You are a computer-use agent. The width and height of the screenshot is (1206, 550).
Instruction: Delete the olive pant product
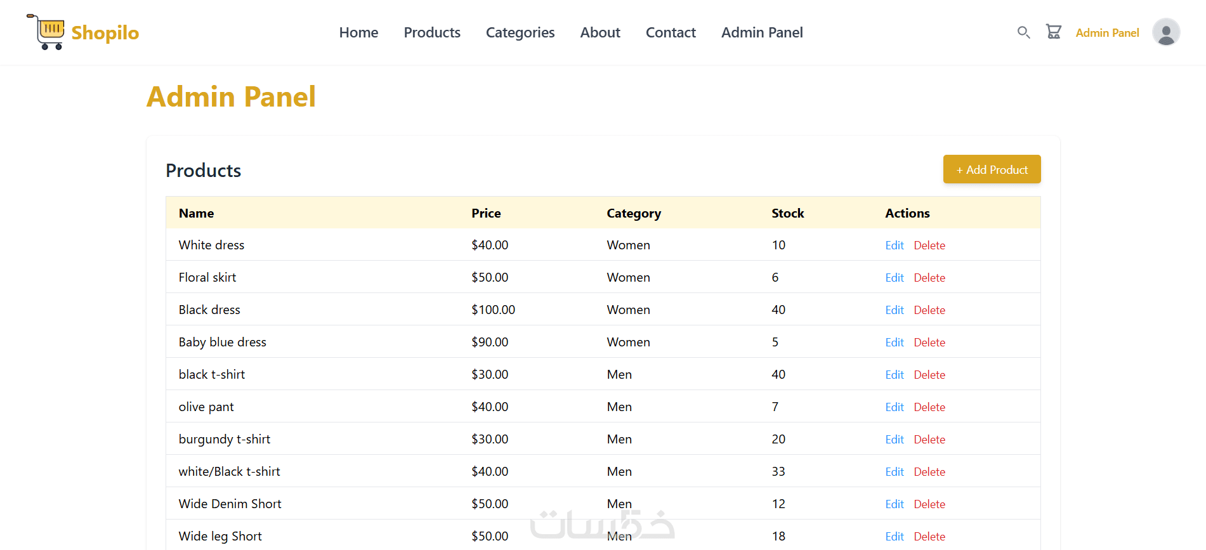tap(929, 407)
